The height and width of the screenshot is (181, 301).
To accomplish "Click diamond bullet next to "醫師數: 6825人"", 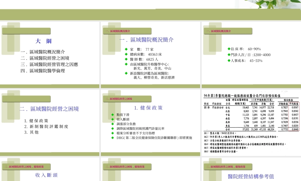I will pyautogui.click(x=126, y=59).
